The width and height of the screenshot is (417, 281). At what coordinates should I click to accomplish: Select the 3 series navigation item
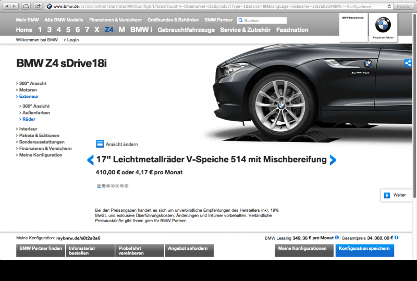coord(49,30)
